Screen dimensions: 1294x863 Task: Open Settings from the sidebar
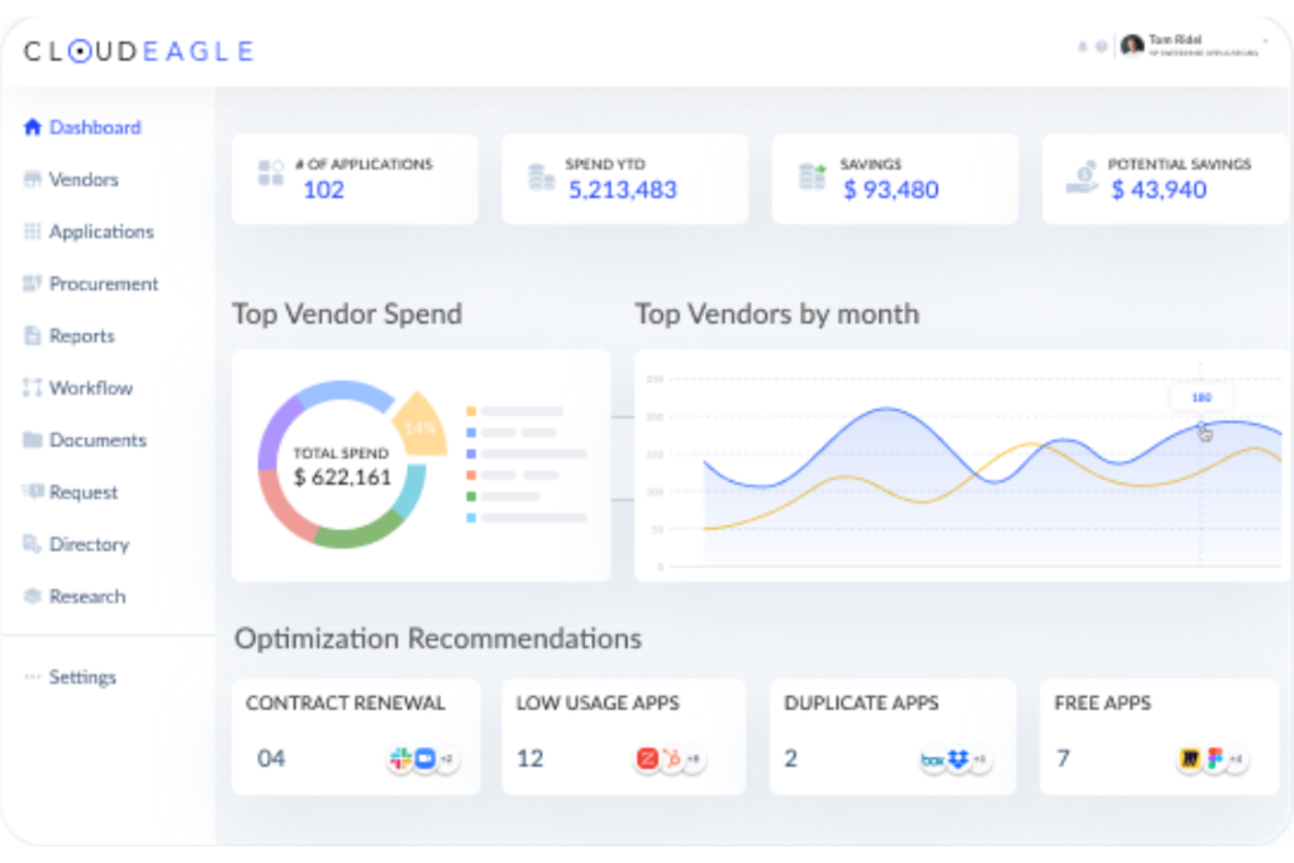(82, 676)
